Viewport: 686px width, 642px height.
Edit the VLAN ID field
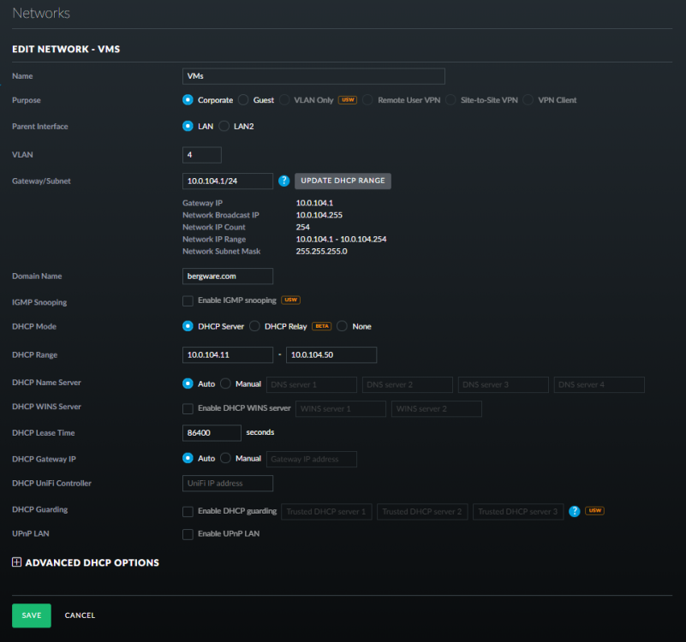[201, 155]
